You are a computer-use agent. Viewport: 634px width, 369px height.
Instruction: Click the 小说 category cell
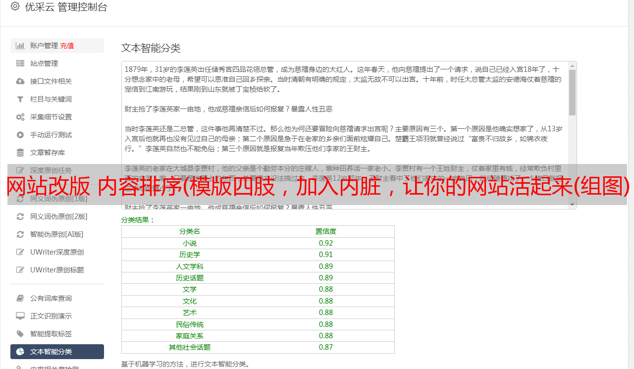(x=190, y=243)
